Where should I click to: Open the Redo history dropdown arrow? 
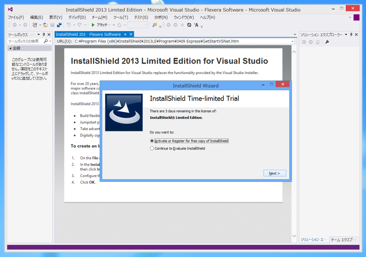[x=85, y=25]
